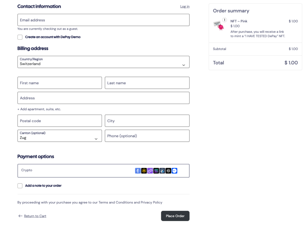
Task: Click the Worldchain globe icon
Action: (x=168, y=171)
